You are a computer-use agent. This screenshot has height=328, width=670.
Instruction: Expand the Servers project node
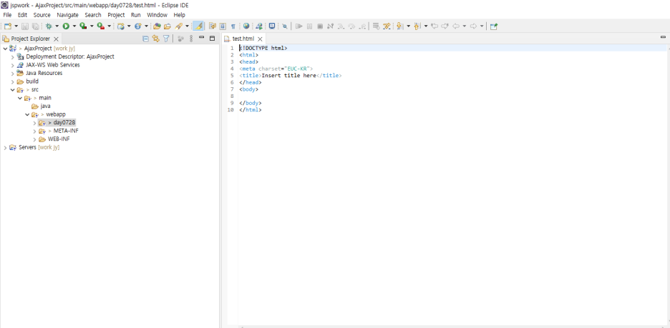coord(5,148)
